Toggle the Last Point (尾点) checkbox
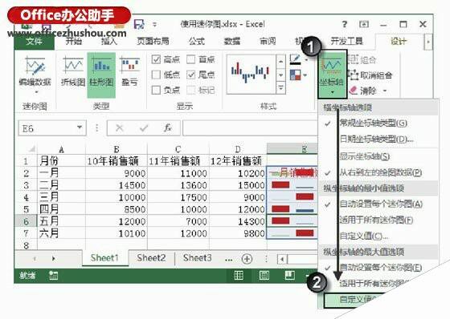The width and height of the screenshot is (450, 319). pos(191,75)
